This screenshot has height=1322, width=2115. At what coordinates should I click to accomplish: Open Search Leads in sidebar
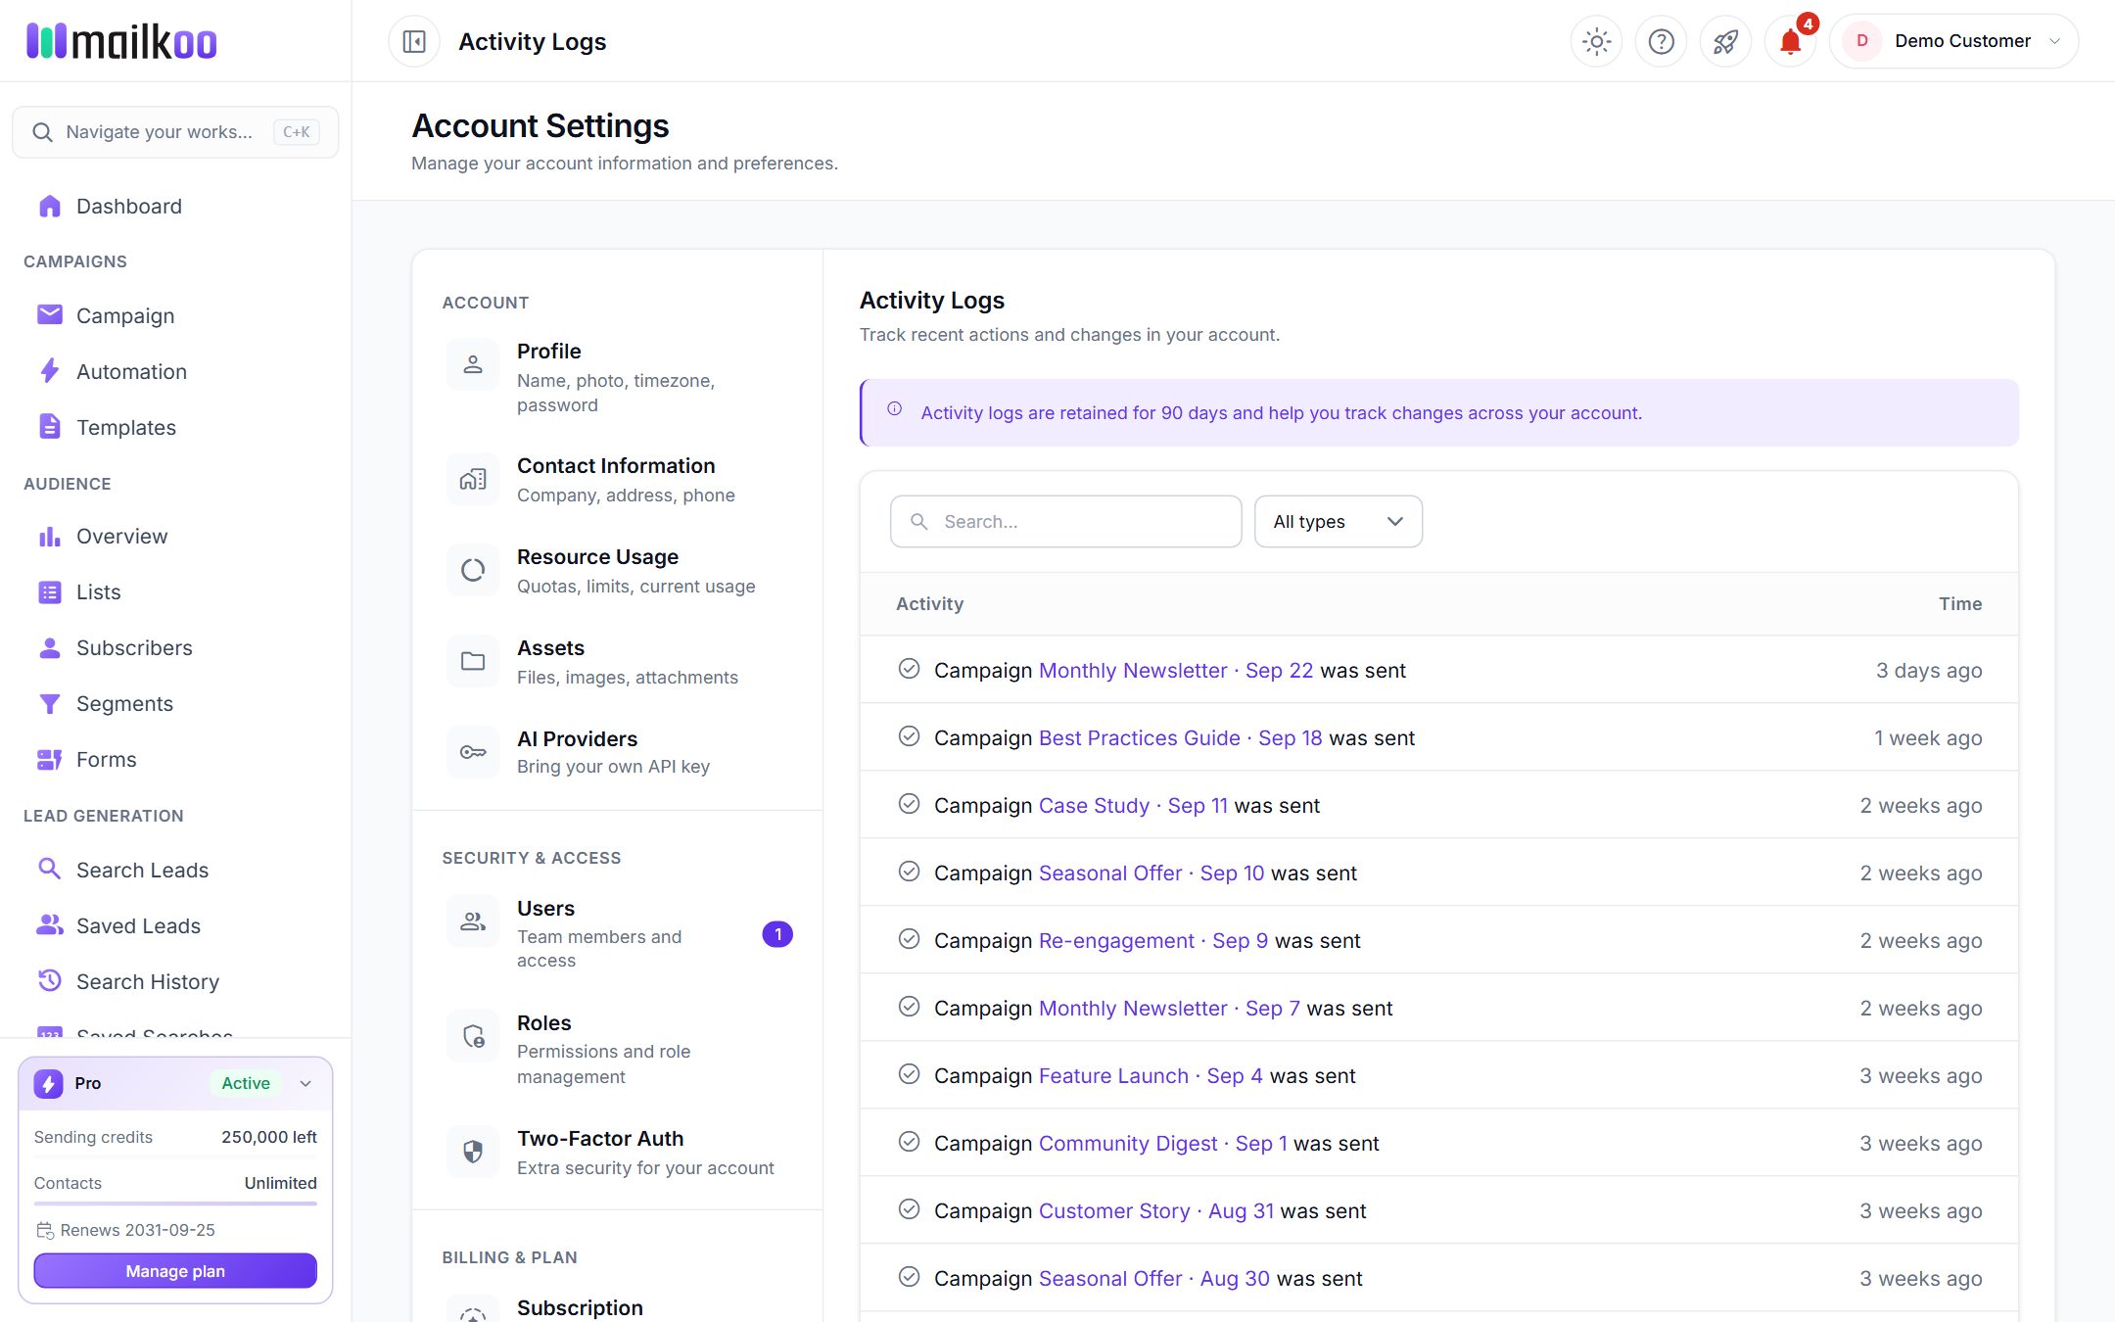coord(175,870)
